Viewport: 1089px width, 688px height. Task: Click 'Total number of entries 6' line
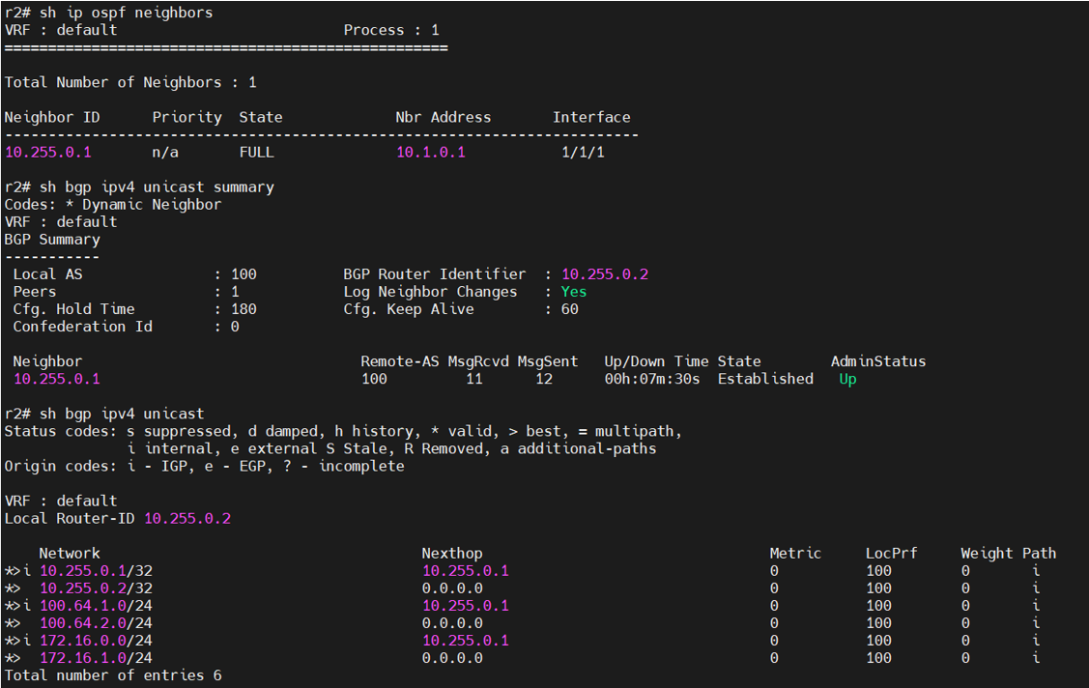(113, 675)
